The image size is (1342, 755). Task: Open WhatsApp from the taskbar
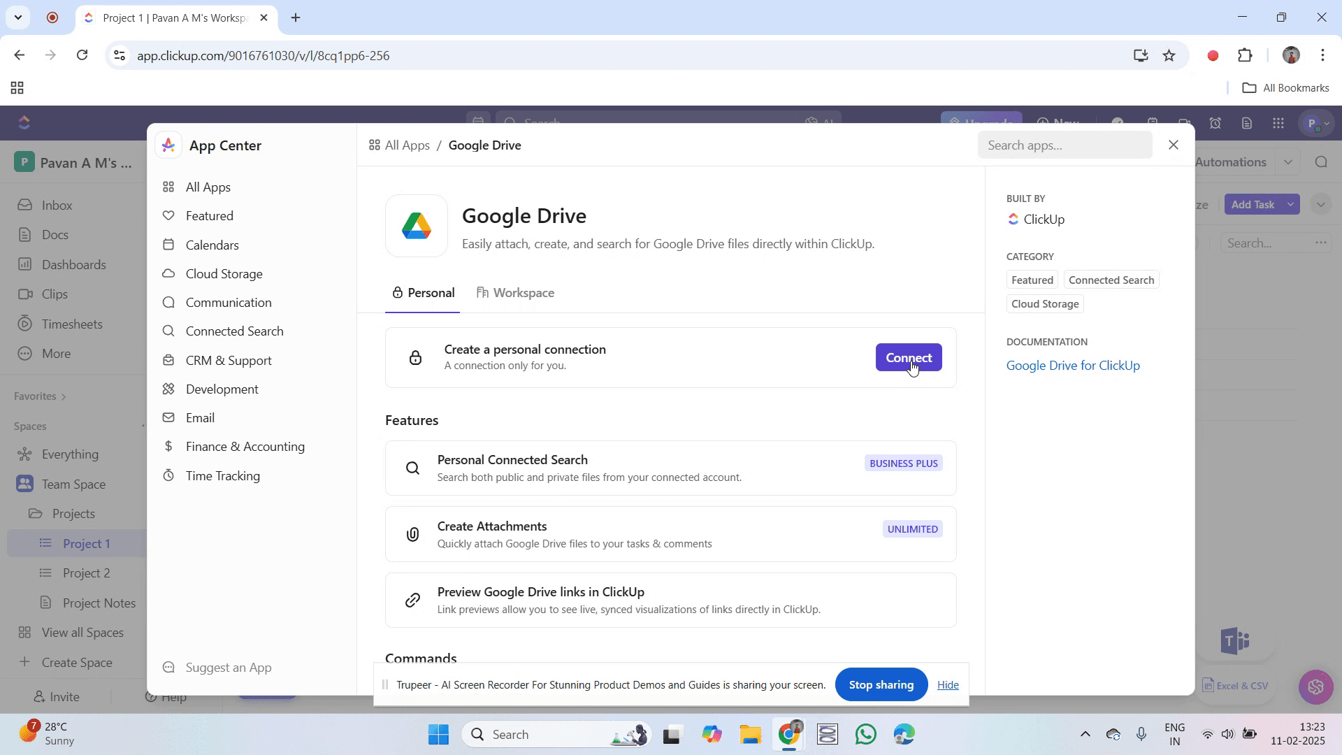[x=865, y=735]
